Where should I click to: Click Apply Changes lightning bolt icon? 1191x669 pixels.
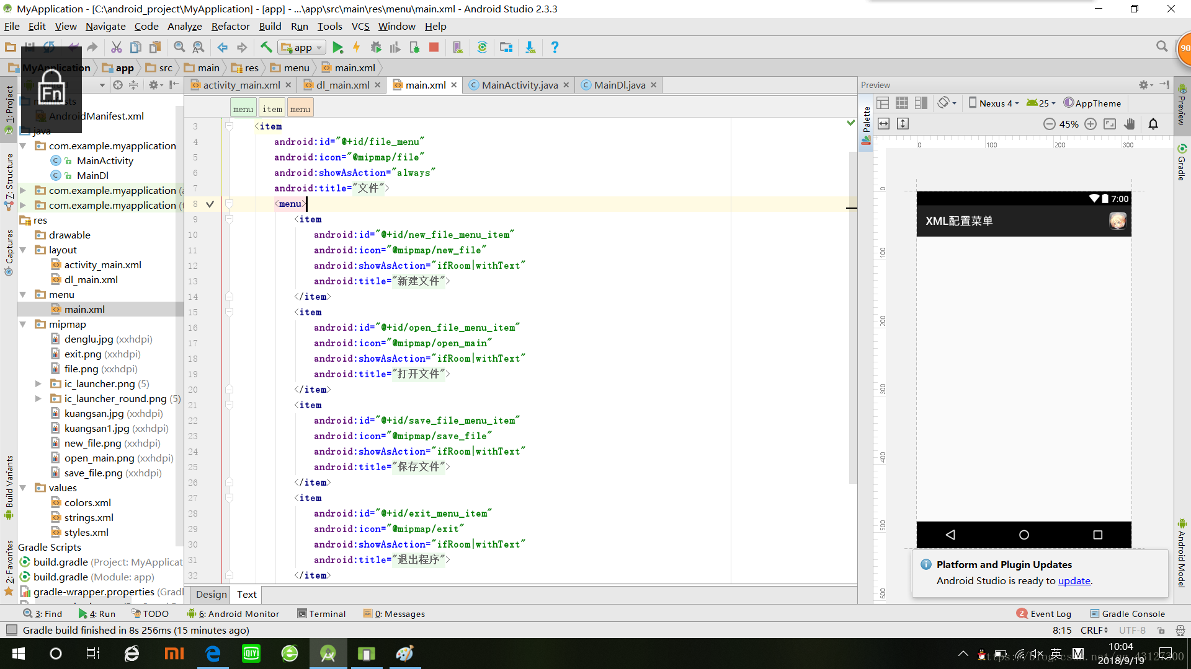coord(357,47)
